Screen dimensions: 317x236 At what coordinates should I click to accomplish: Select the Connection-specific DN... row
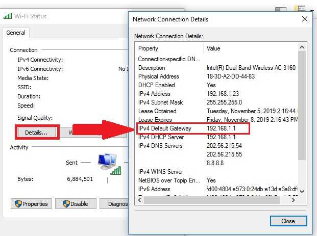tap(217, 59)
